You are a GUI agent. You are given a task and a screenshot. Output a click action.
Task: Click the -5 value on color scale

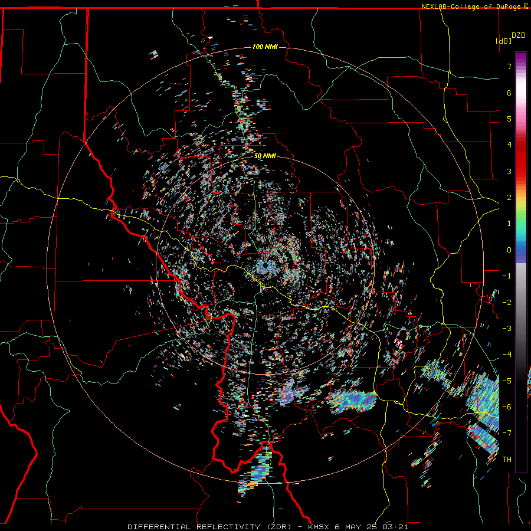tap(507, 381)
